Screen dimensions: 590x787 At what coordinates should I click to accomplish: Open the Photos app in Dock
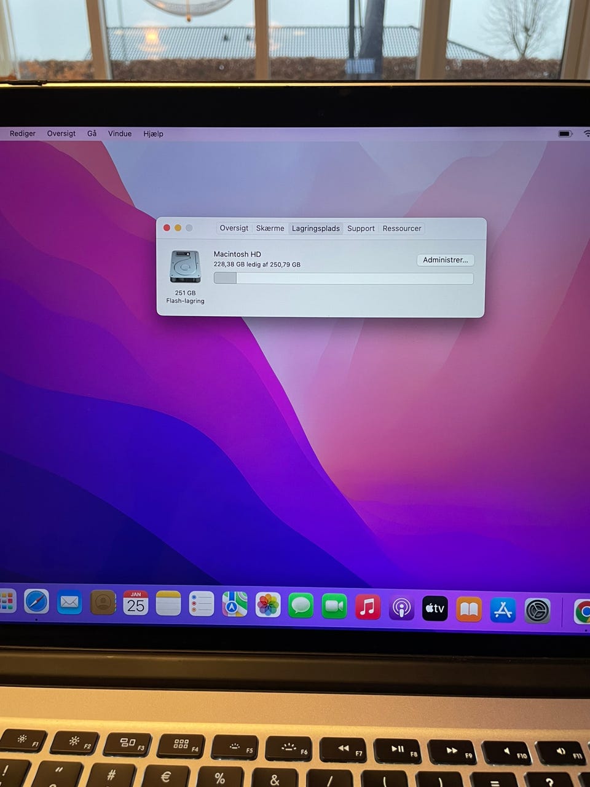[x=268, y=606]
